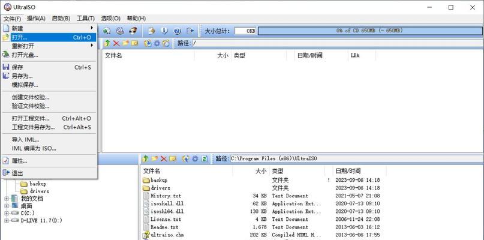The height and width of the screenshot is (240, 484).
Task: Select History.txt in the file list
Action: (166, 196)
